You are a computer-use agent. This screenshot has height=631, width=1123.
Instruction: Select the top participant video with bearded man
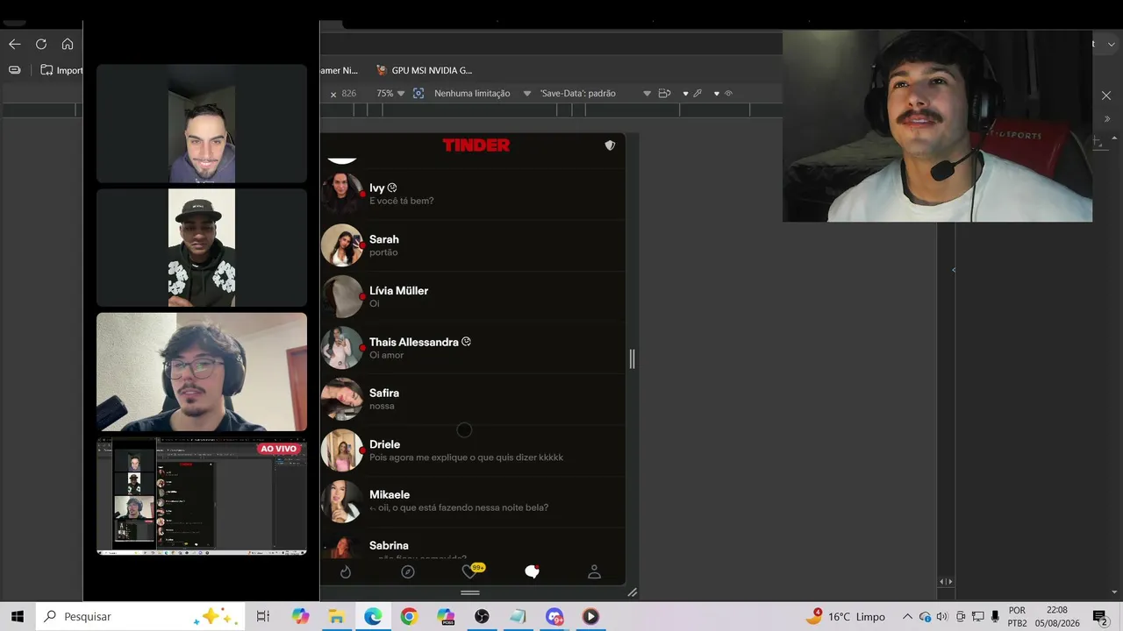pos(202,124)
